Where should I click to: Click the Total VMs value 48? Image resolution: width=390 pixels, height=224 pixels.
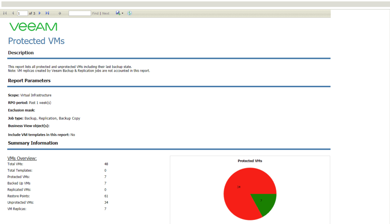pos(106,164)
